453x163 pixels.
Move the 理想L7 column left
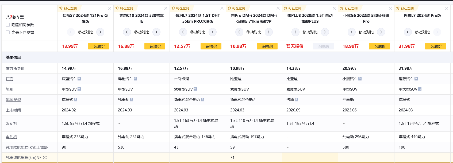click(x=408, y=32)
